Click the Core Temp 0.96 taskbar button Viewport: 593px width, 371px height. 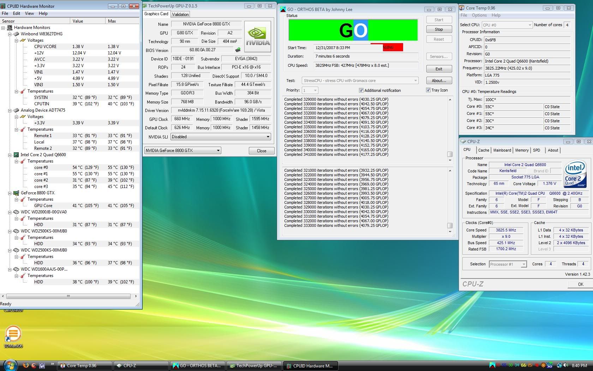(x=85, y=366)
